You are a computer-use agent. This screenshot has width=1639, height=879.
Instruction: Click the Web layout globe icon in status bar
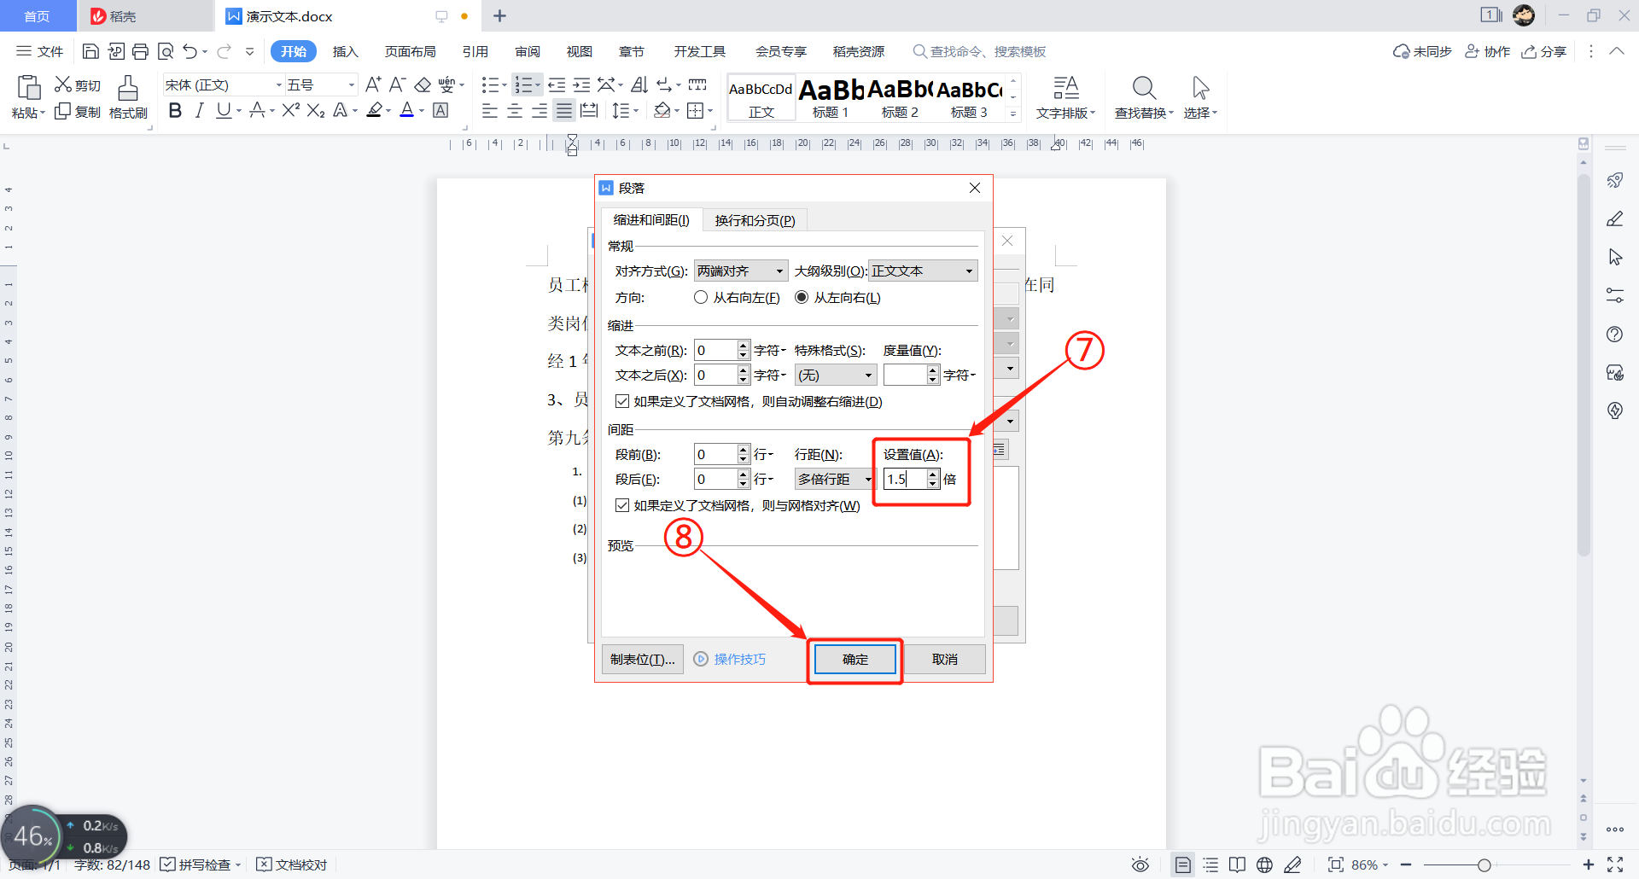[1264, 864]
